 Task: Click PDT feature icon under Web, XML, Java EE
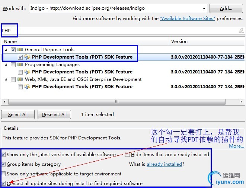[x=27, y=86]
